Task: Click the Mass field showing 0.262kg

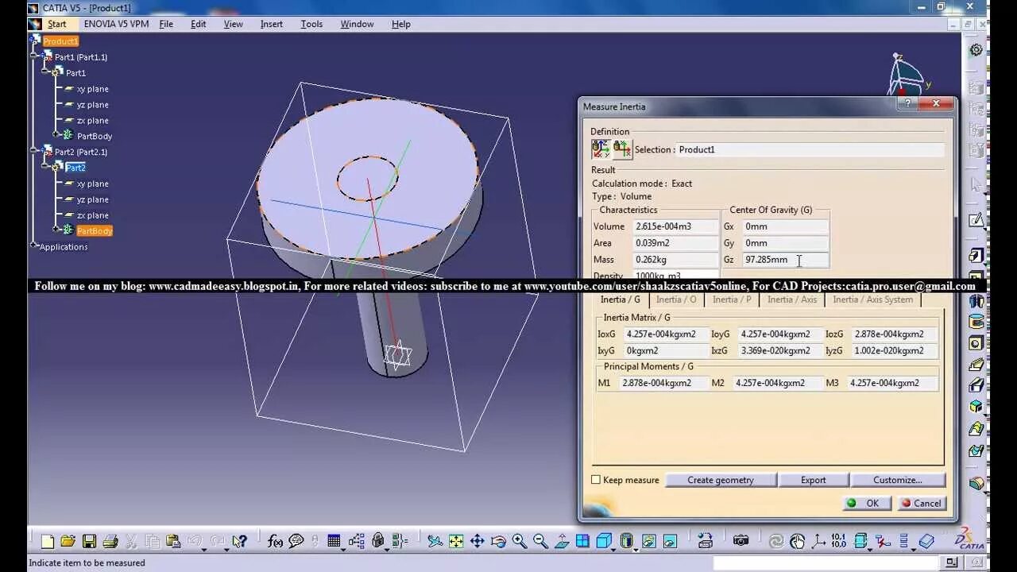Action: 675,260
